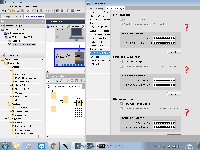Viewport: 200px width, 150px height.
Task: Switch to Offline settings tab
Action: coord(96,8)
